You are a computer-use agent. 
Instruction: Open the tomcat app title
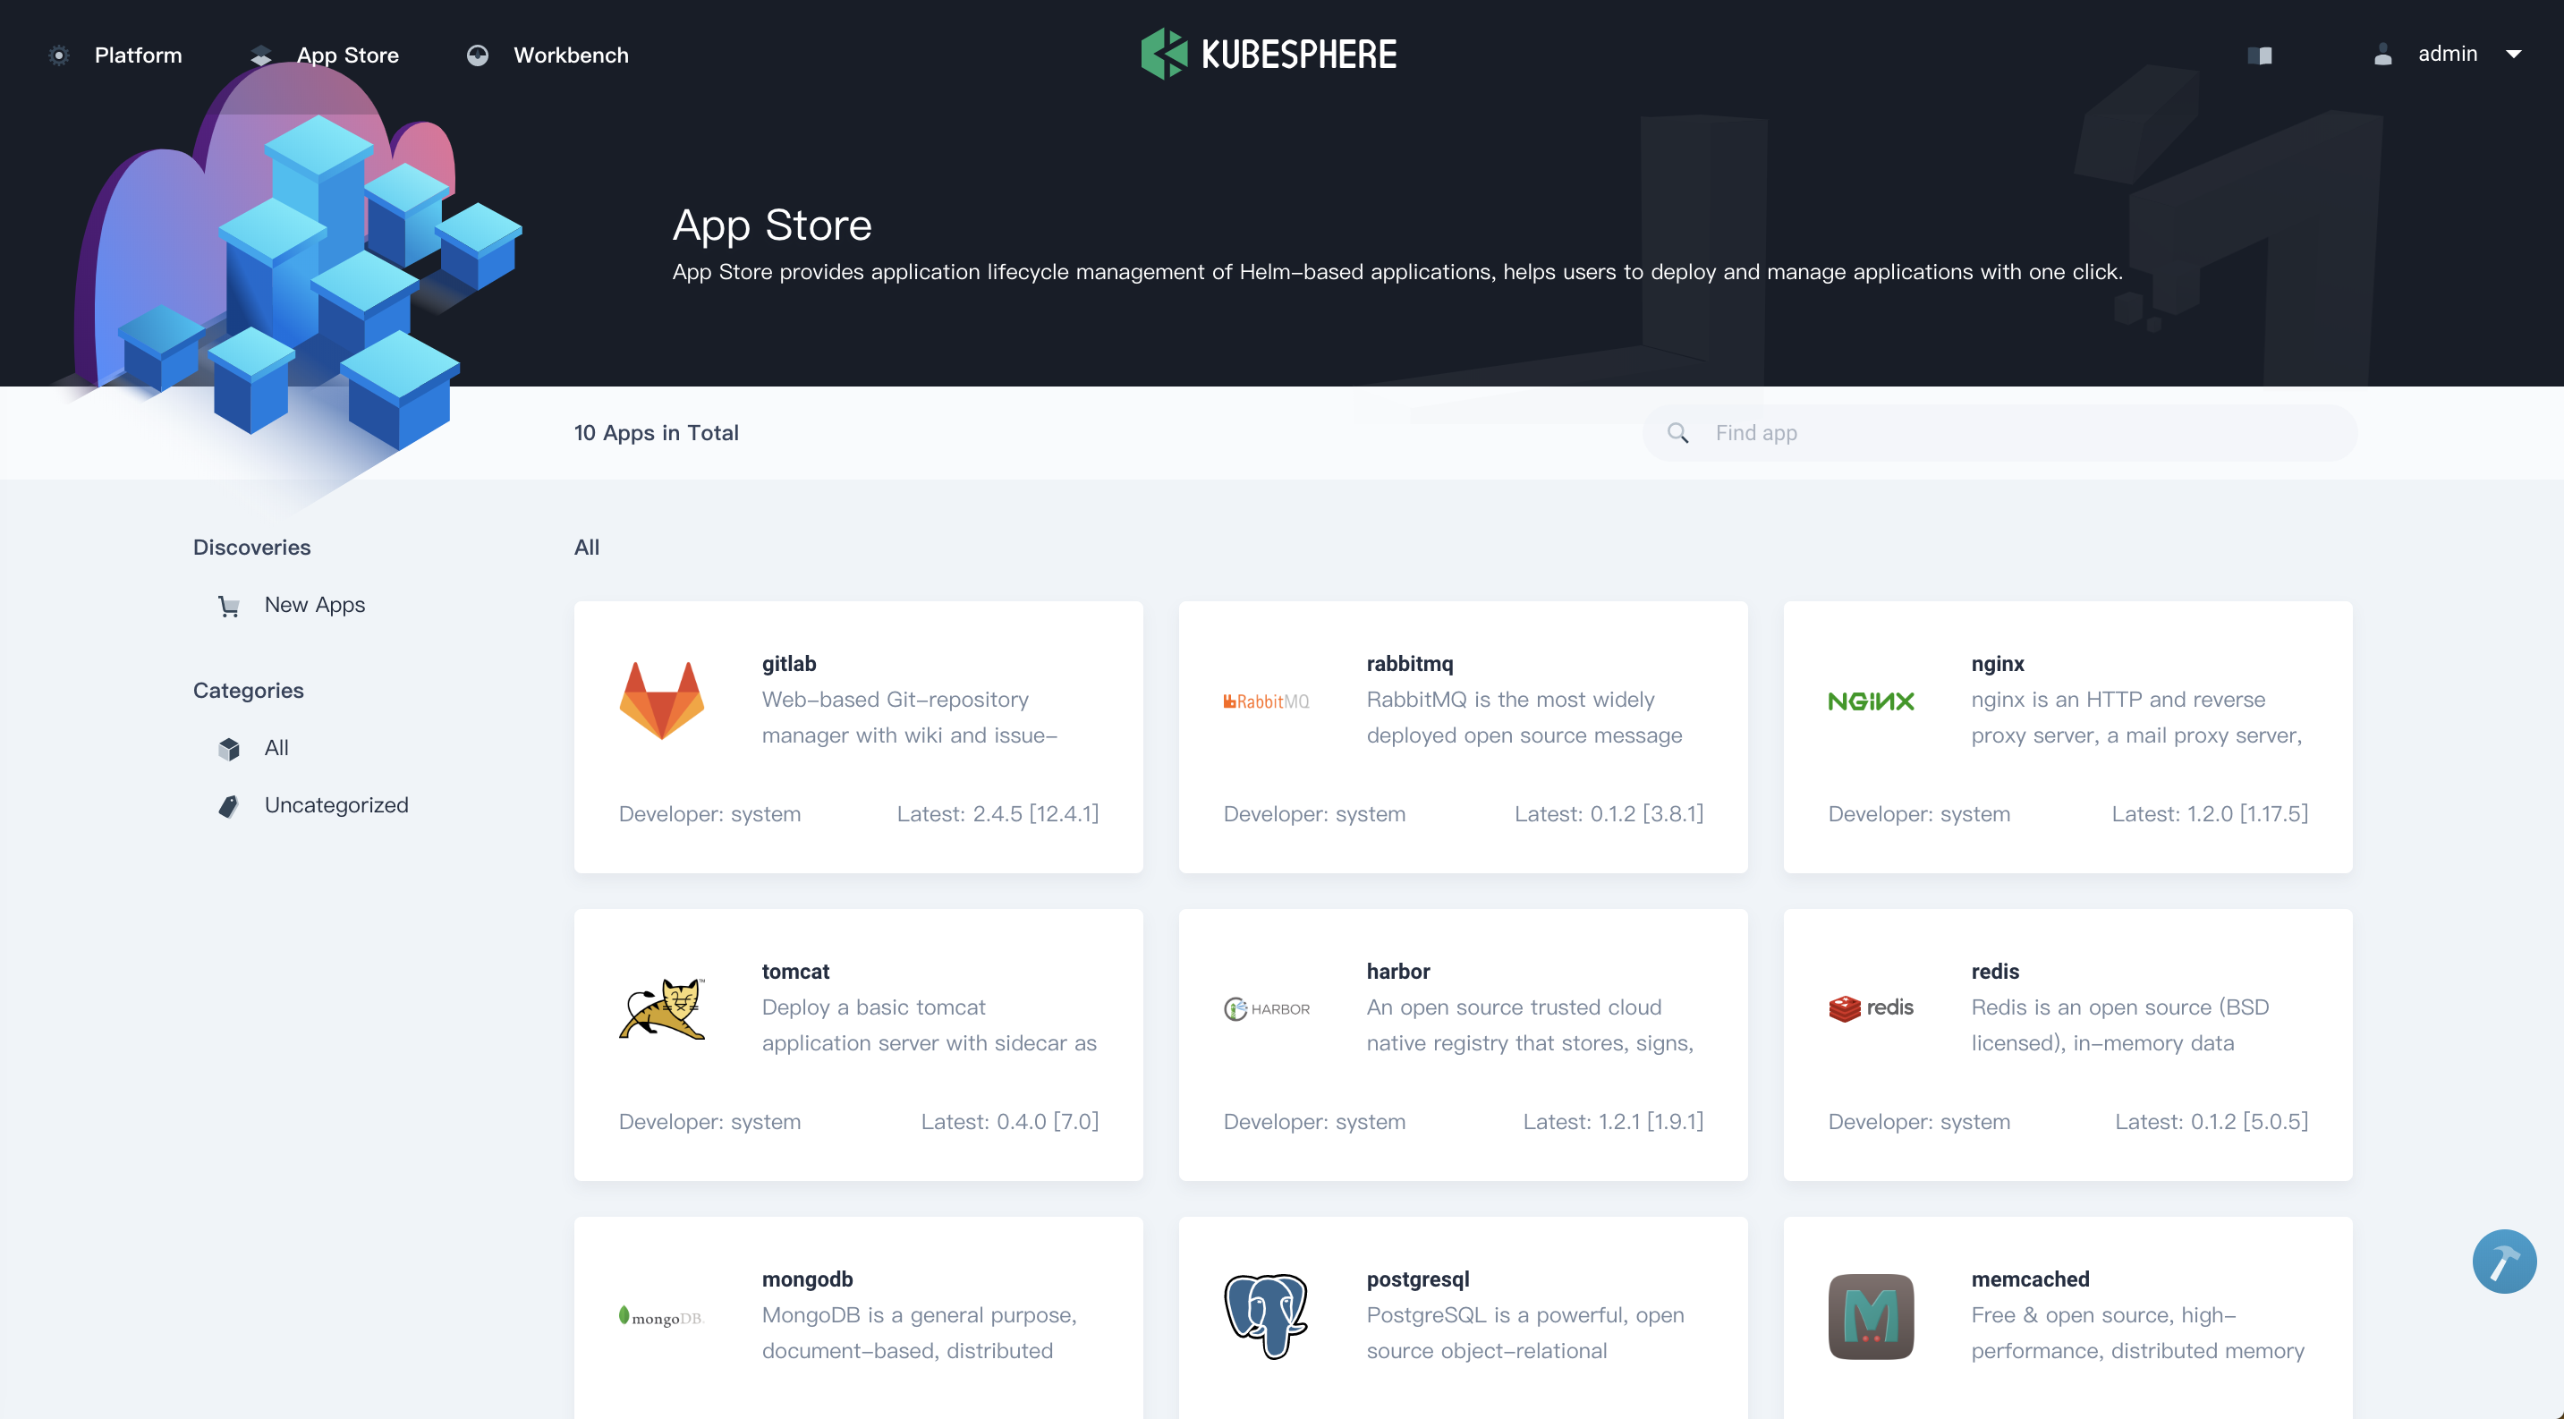tap(795, 972)
